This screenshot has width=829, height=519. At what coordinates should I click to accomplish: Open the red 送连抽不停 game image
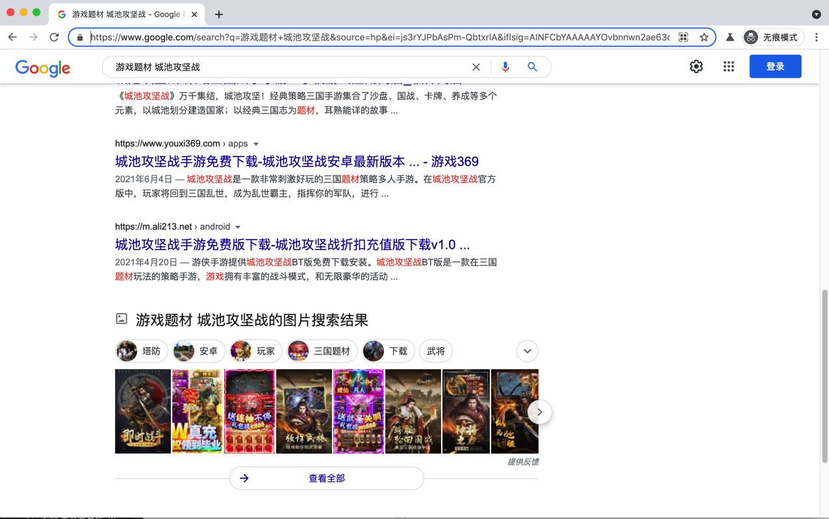(249, 411)
